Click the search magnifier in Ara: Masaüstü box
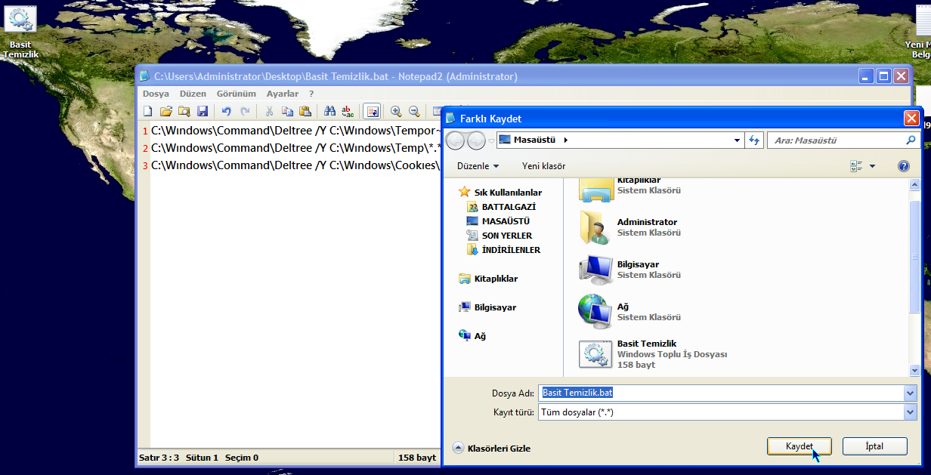 [x=911, y=140]
